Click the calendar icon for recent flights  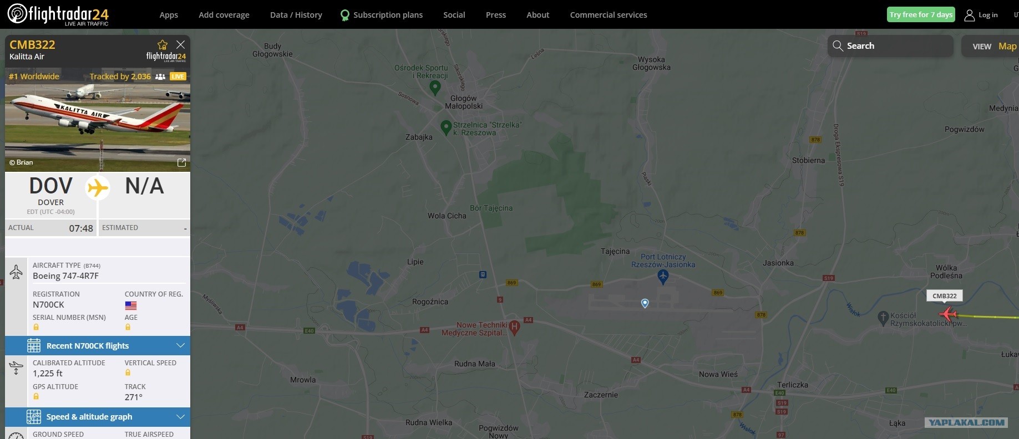34,345
